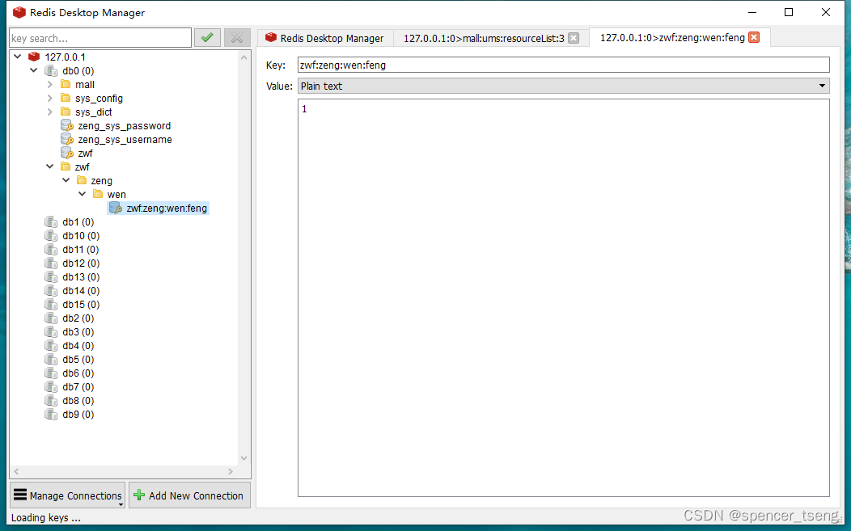Click the key icon beside zwf:zeng:wen:feng
Screen dimensions: 851x531
point(116,208)
